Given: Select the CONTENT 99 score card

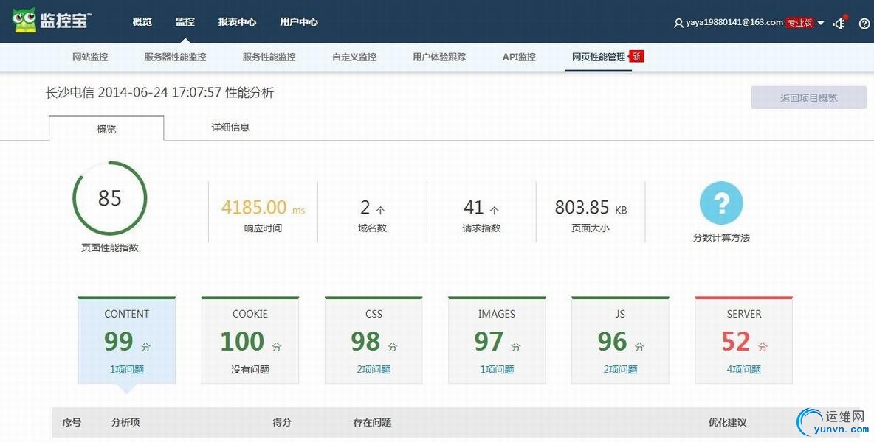Looking at the screenshot, I should (x=126, y=340).
